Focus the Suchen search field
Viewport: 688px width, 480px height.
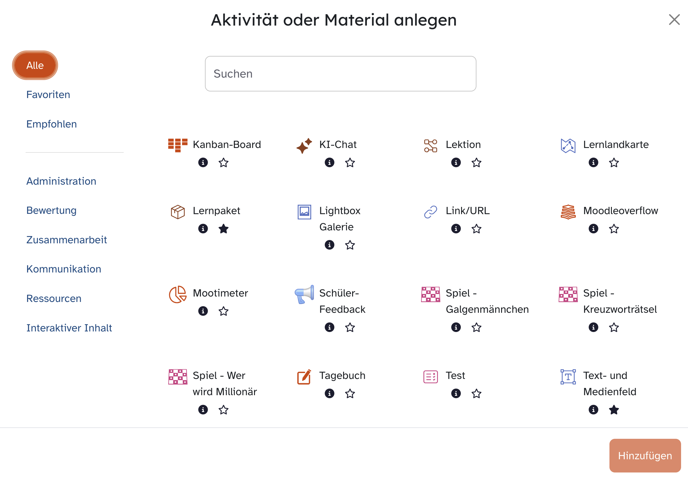pos(340,74)
